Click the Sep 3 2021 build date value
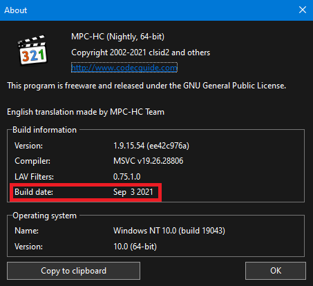Screen dimensions: 313x286 pos(133,192)
